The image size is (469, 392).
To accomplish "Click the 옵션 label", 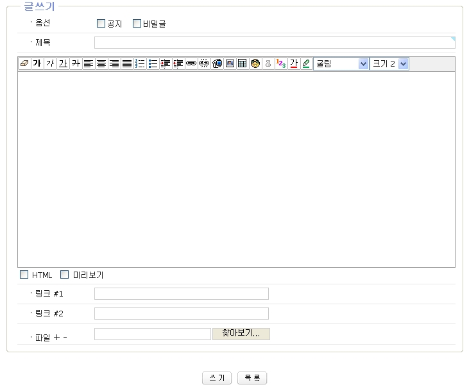I will [x=43, y=22].
